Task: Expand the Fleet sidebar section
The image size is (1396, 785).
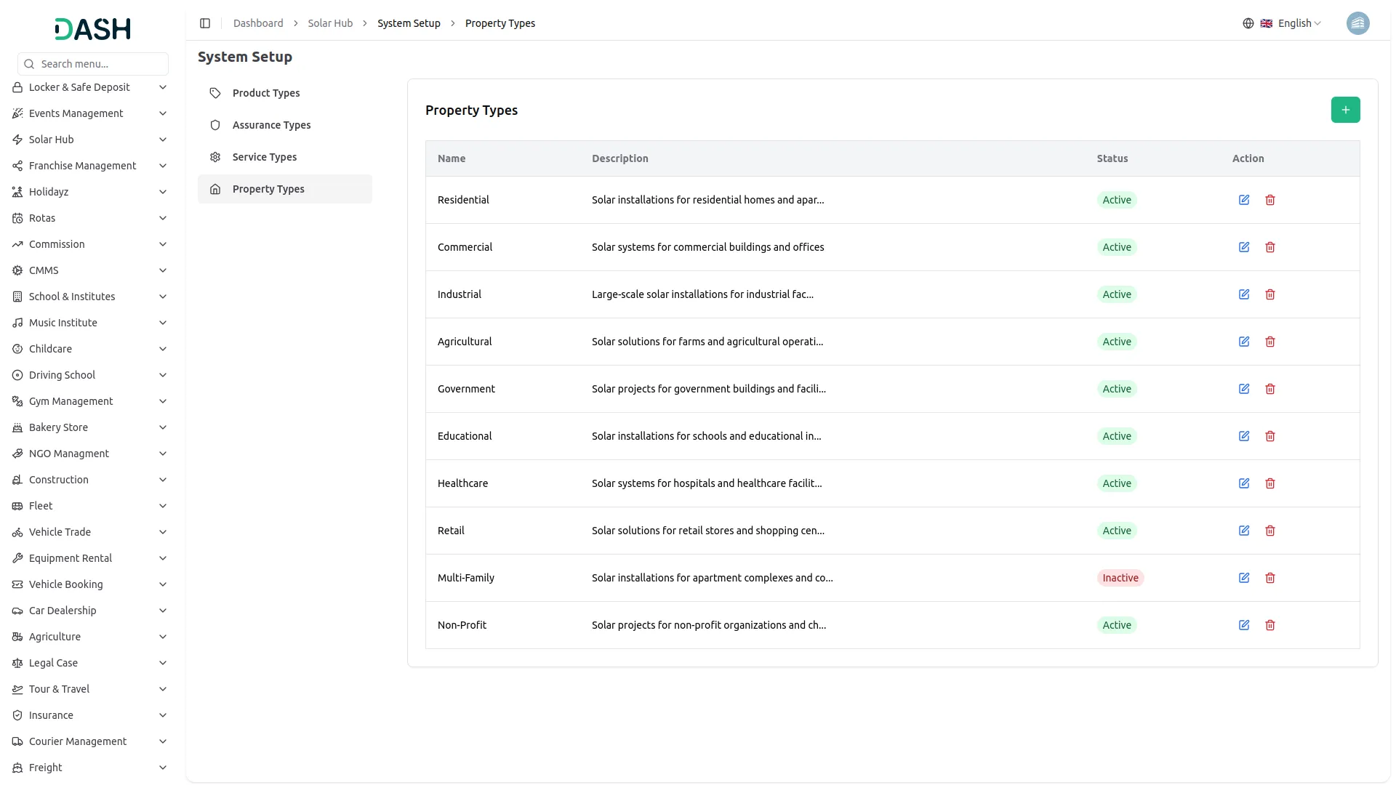Action: pos(91,506)
